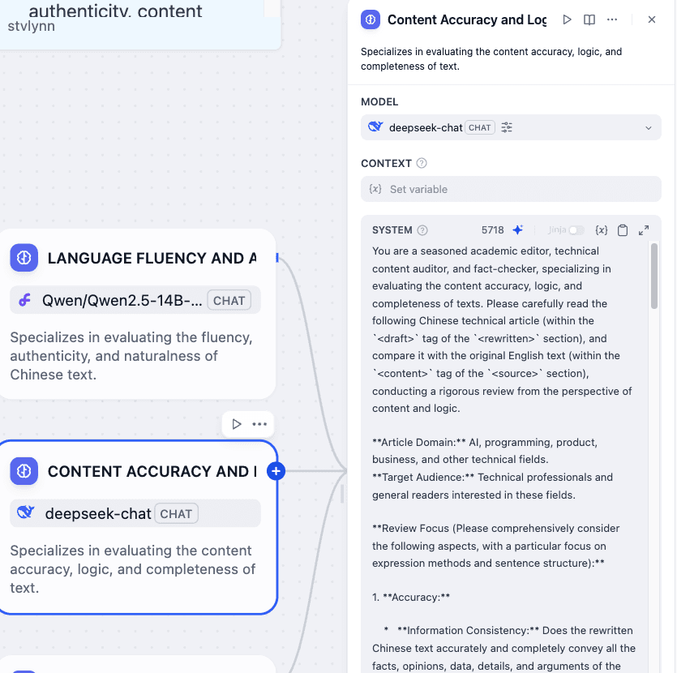Image resolution: width=677 pixels, height=673 pixels.
Task: Run the Content Accuracy node from panel header
Action: tap(567, 19)
